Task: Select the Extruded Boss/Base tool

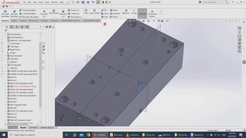Action: point(5,14)
